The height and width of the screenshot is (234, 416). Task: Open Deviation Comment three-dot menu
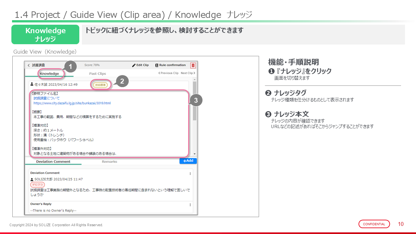coord(190,174)
